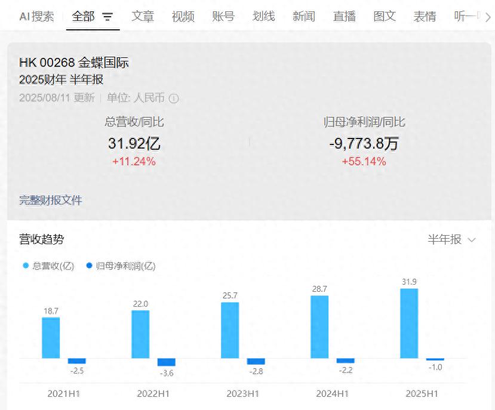This screenshot has width=495, height=410.
Task: Show more tabs with right chevron arrow
Action: (488, 17)
